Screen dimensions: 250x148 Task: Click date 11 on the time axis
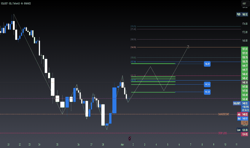[237, 145]
